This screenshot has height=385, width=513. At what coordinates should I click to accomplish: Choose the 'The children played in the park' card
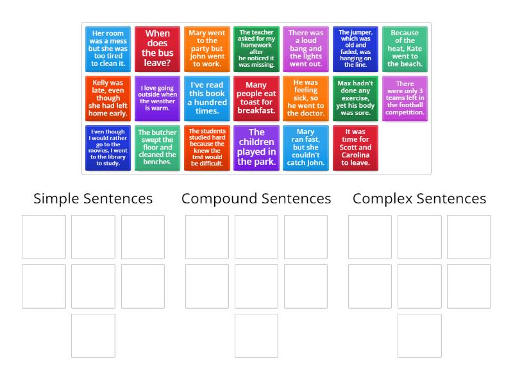[x=256, y=148]
